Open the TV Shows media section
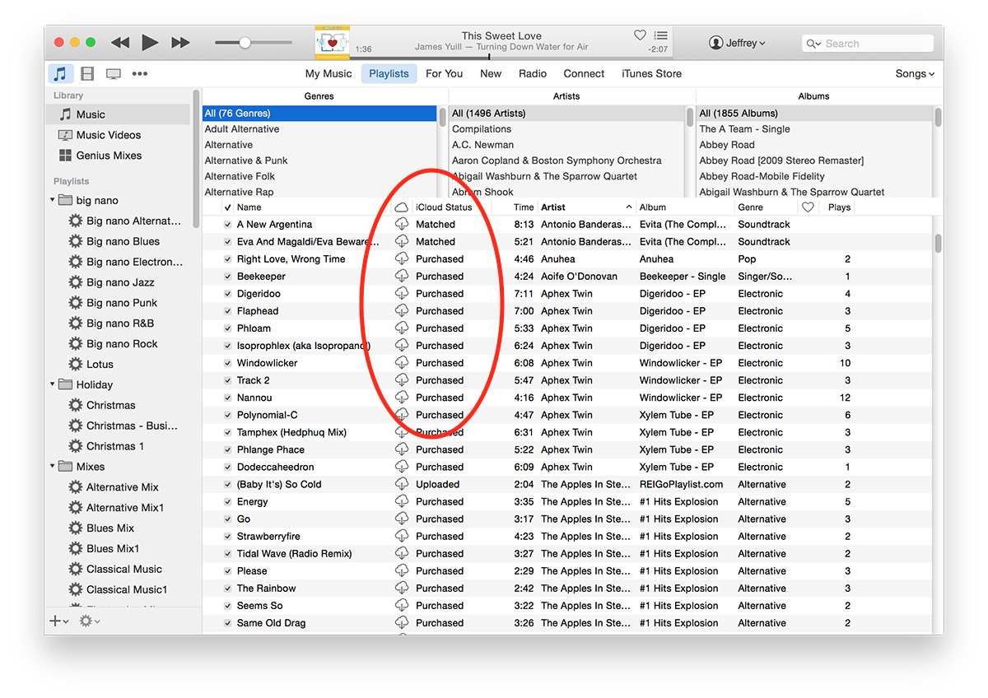 click(x=114, y=73)
